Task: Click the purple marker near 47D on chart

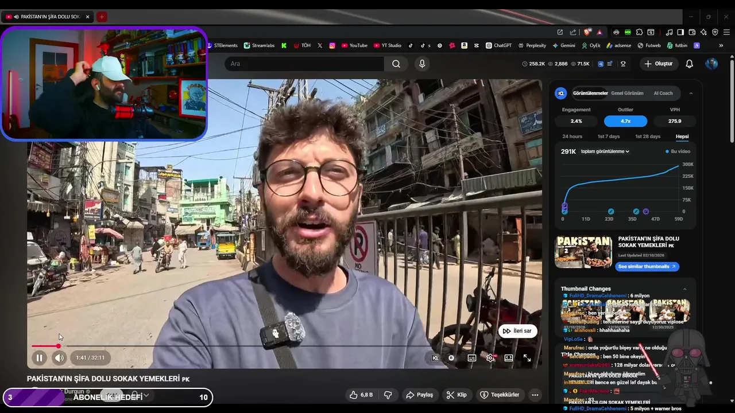Action: (646, 212)
